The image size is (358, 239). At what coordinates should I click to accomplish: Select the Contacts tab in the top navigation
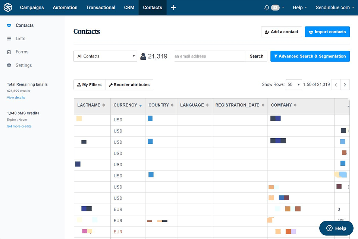click(x=153, y=7)
